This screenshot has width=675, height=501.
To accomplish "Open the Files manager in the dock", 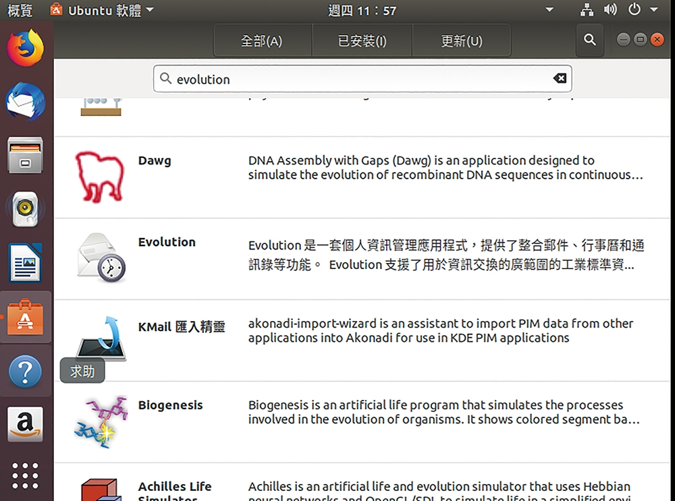I will pos(26,155).
